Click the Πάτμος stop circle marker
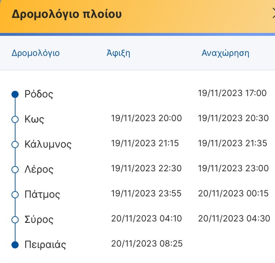This screenshot has height=263, width=275. tap(15, 195)
